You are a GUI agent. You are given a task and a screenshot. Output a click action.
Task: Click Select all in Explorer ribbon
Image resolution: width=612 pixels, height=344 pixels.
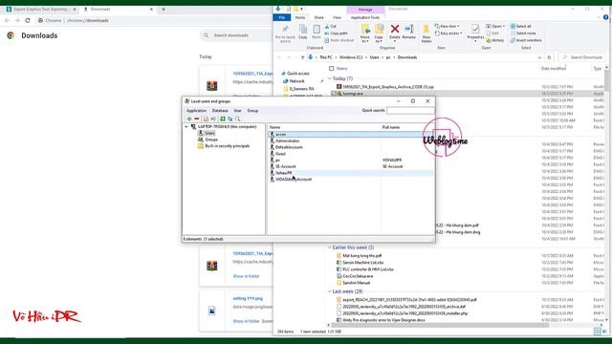click(520, 26)
